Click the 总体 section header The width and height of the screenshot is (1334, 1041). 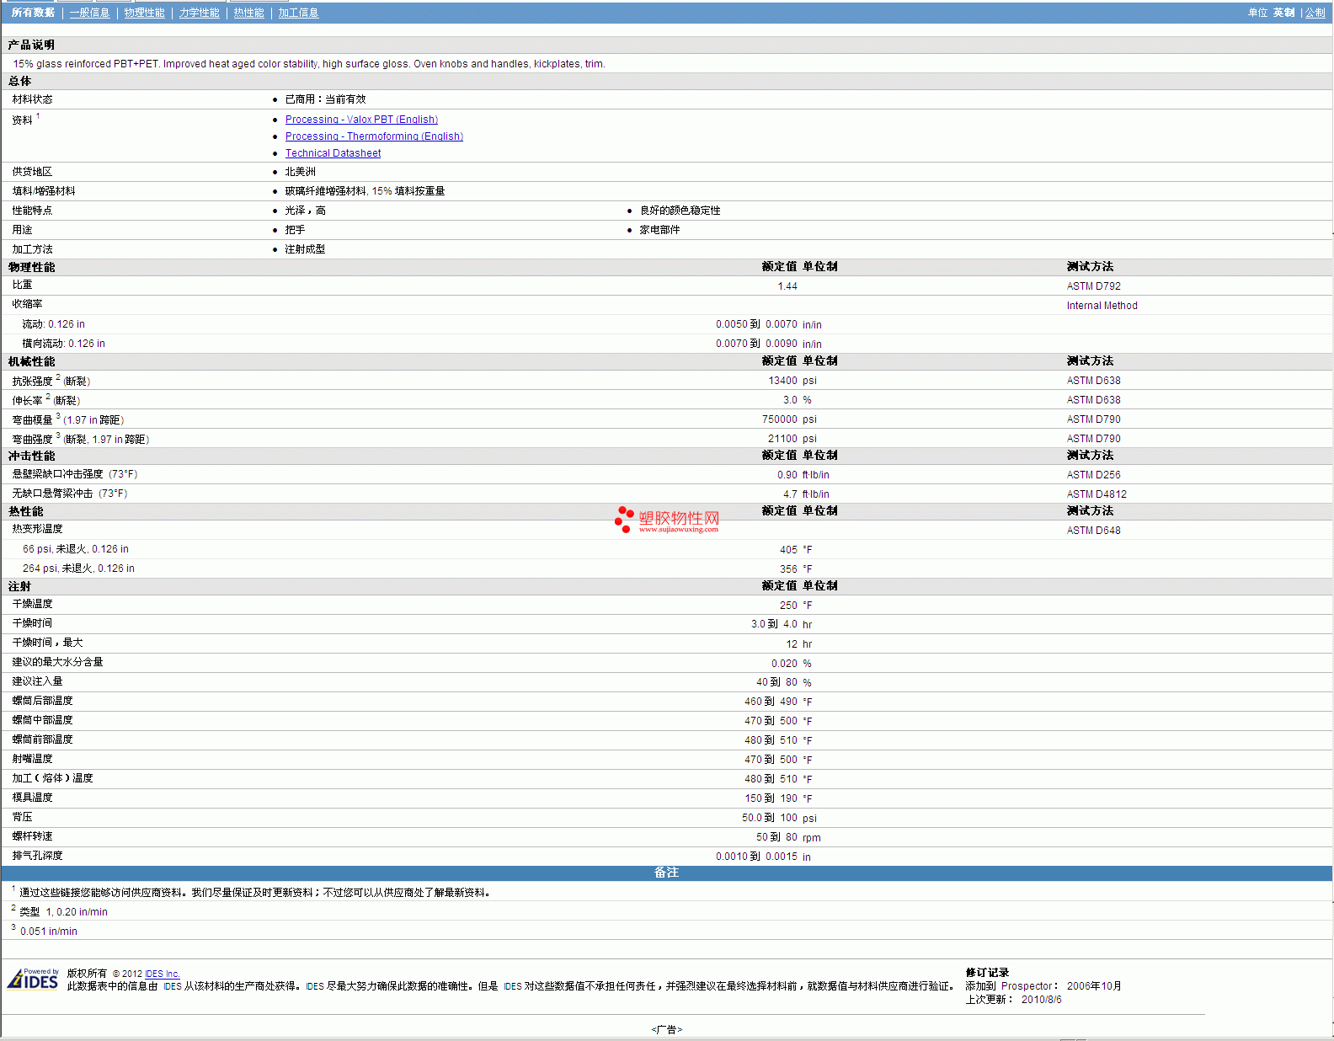(19, 81)
